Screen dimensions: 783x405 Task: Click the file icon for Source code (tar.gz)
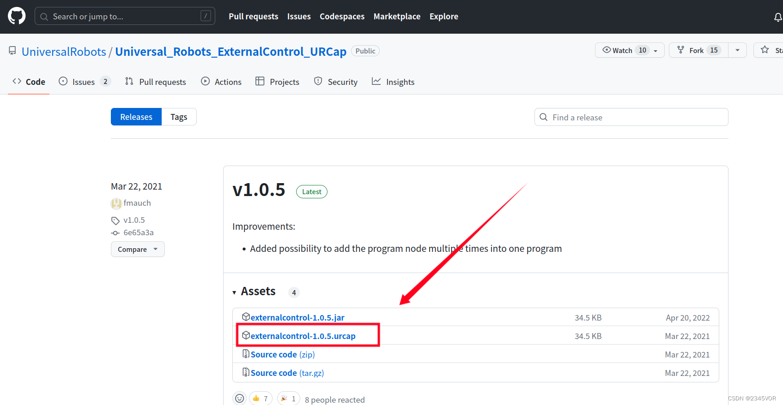tap(246, 372)
